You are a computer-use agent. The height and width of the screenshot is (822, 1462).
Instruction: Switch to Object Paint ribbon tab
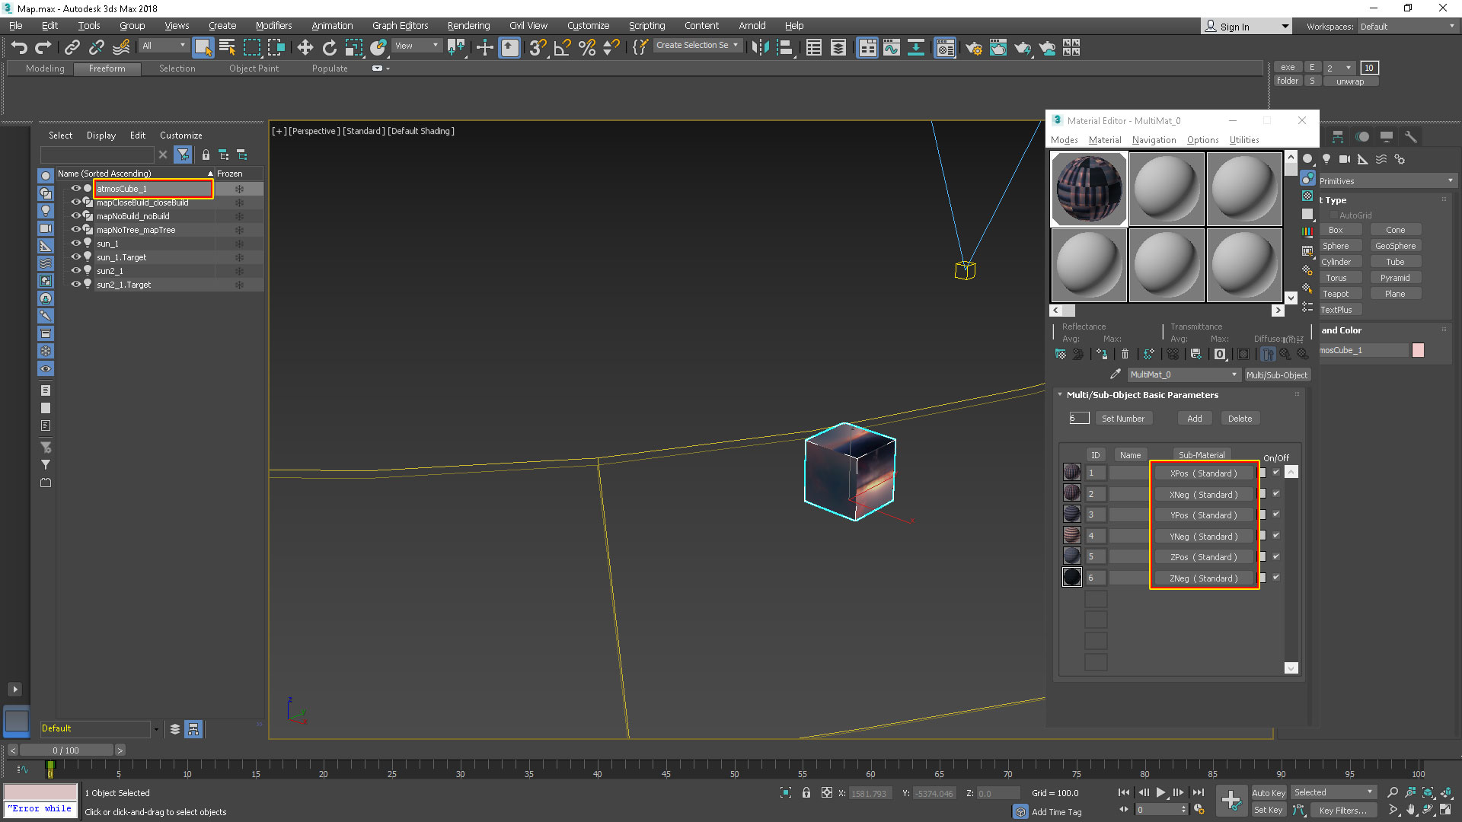point(254,68)
